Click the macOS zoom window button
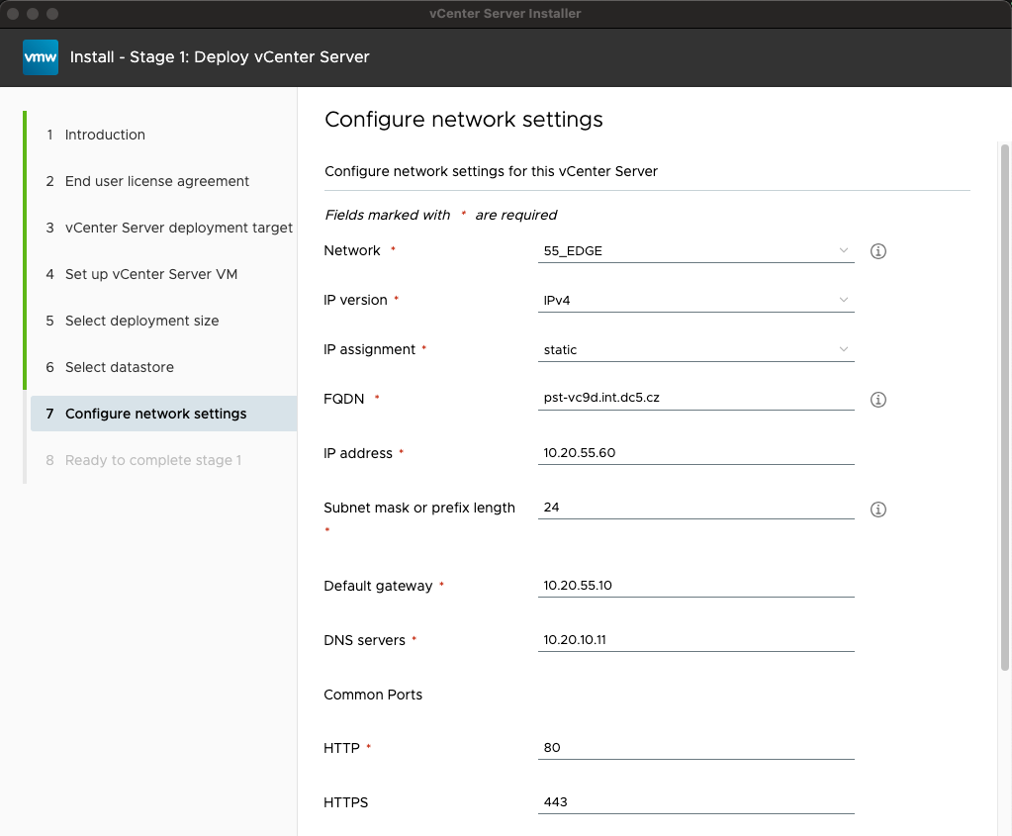 [52, 14]
